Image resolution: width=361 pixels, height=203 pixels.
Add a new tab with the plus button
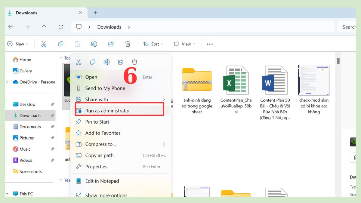click(96, 13)
